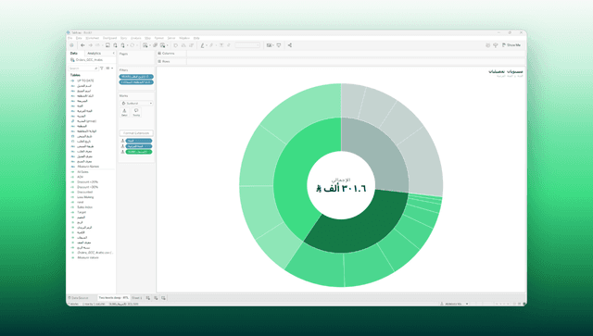Click the Swap rows and columns icon
The width and height of the screenshot is (593, 336).
point(175,45)
